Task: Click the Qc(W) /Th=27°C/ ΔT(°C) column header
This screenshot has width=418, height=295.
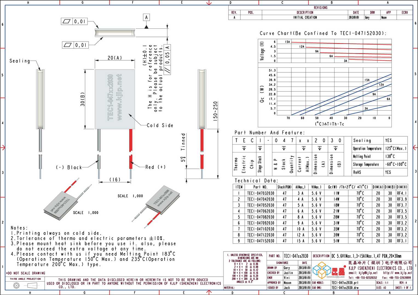Action: [x=348, y=187]
